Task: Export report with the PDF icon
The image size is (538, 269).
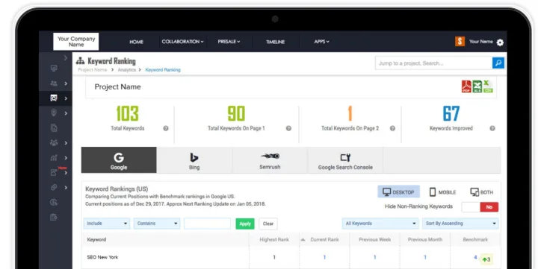Action: (466, 86)
